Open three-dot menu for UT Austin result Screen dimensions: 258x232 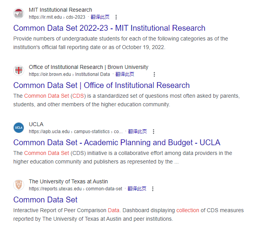tap(153, 189)
